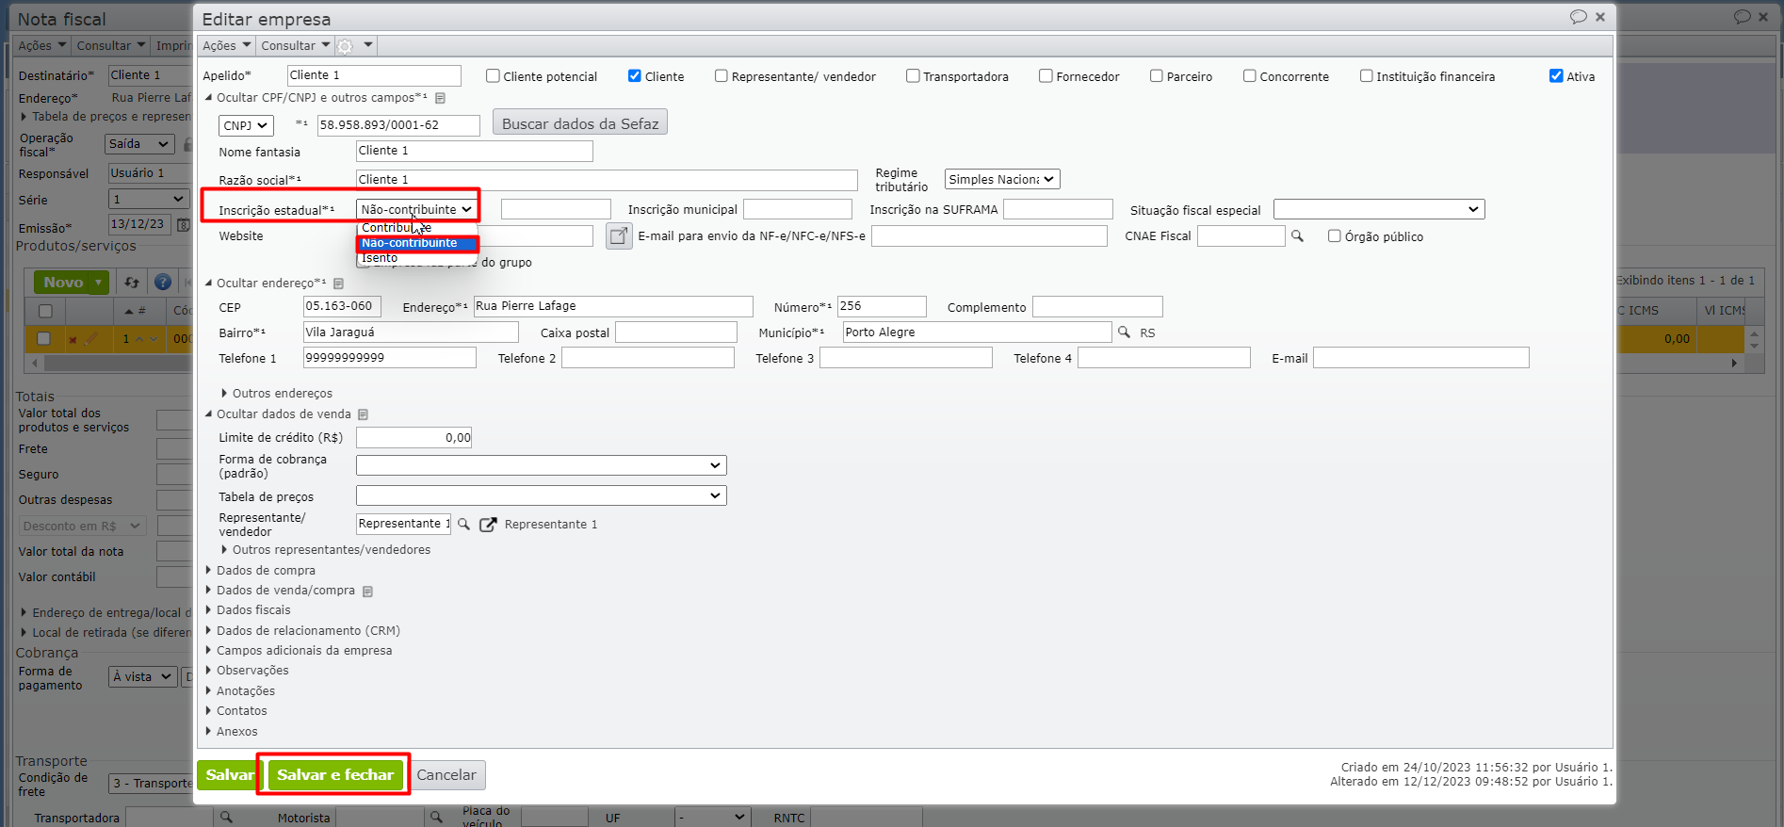
Task: Click the Salvar button
Action: point(229,775)
